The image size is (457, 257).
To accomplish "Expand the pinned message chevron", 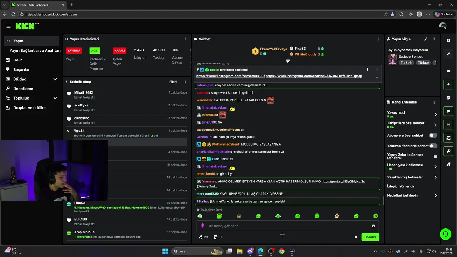I will tap(377, 77).
